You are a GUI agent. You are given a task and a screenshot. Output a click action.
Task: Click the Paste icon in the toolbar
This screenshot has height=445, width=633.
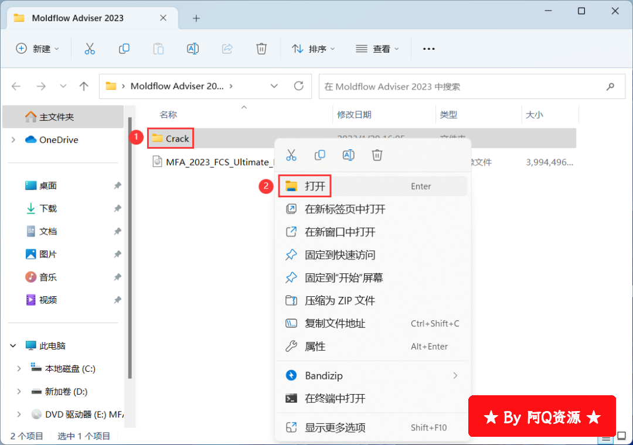[158, 49]
